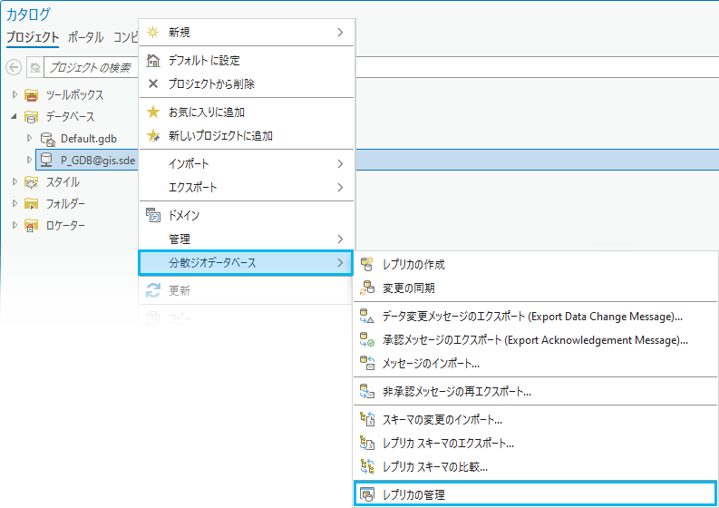Select データ変更メッセージのエクスポート entry
The width and height of the screenshot is (719, 508).
click(536, 317)
